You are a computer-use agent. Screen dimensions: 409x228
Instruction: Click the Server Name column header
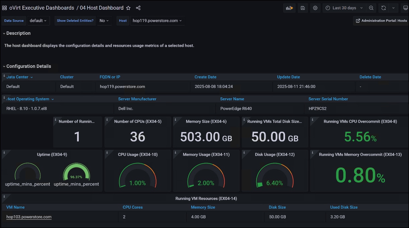(232, 99)
